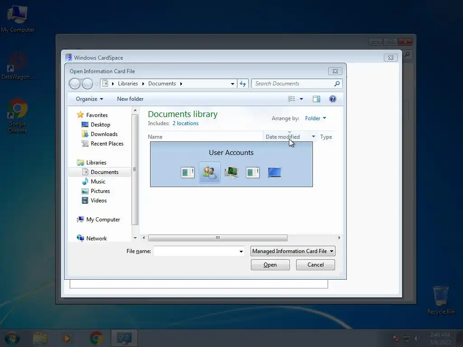463x347 pixels.
Task: Click the horizontal scroll left arrow
Action: [x=144, y=238]
